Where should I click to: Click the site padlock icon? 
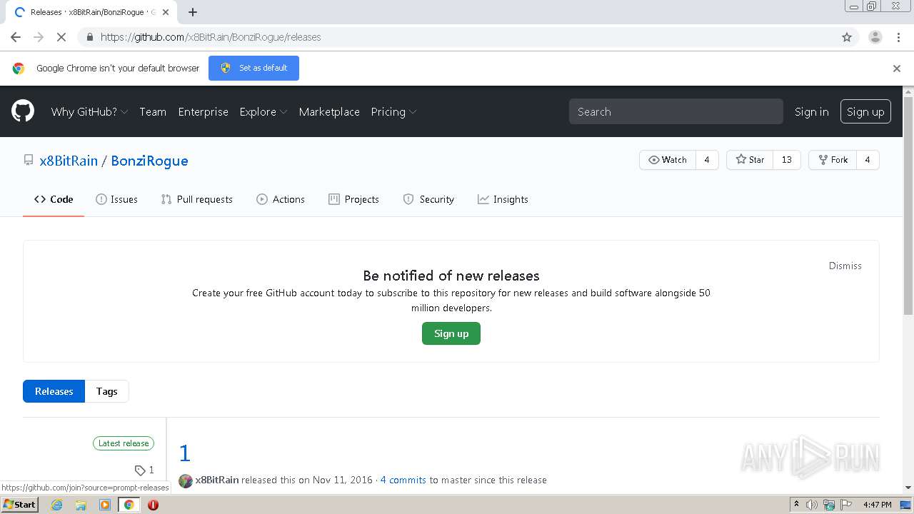click(x=89, y=37)
